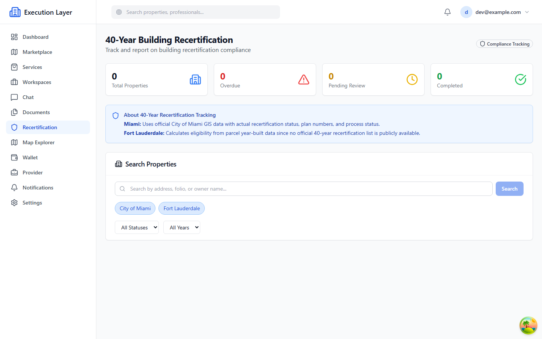Click the Services shopping bag icon
The width and height of the screenshot is (542, 339).
click(x=14, y=67)
